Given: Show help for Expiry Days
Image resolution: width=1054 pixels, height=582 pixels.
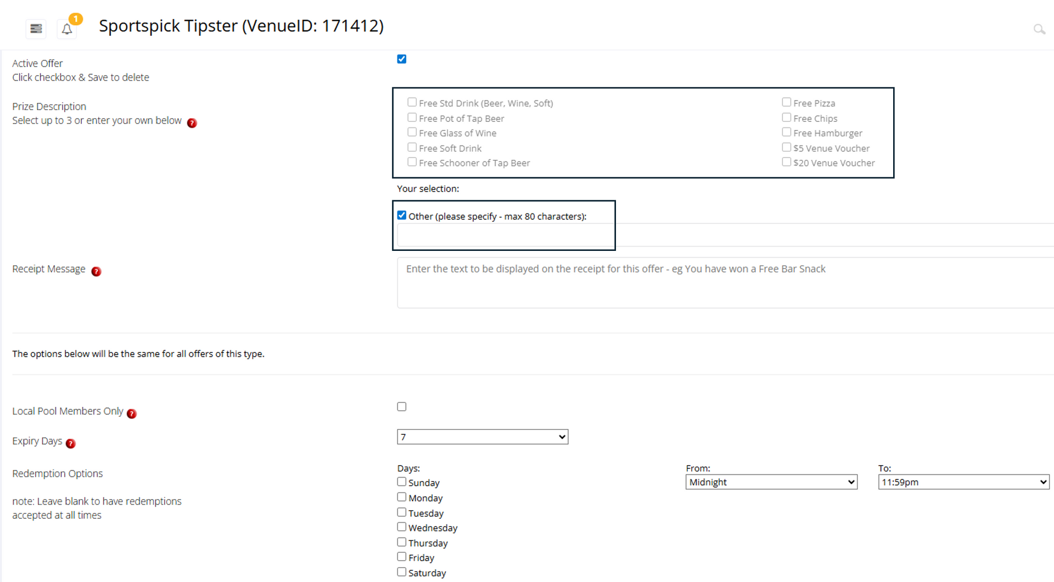Looking at the screenshot, I should click(x=71, y=444).
